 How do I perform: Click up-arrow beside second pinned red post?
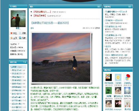[x=31, y=16]
